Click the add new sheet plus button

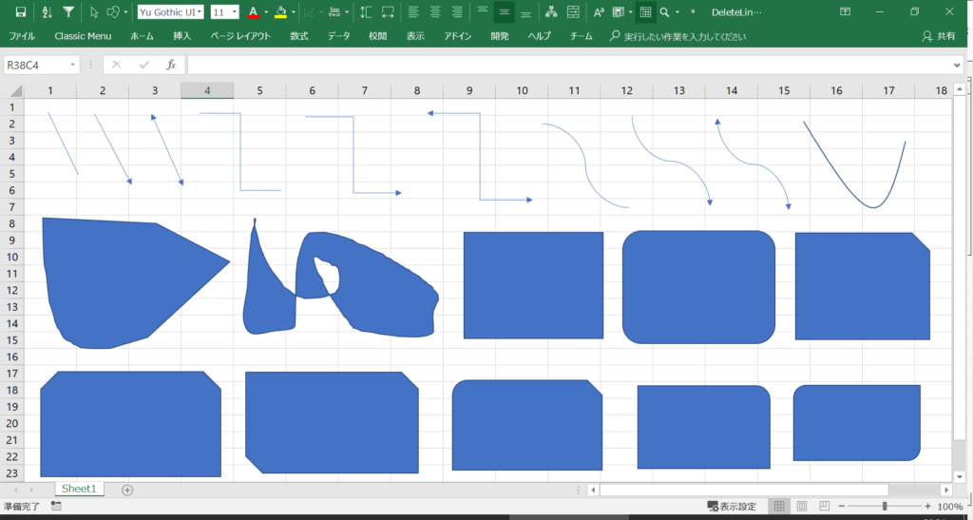pyautogui.click(x=127, y=490)
